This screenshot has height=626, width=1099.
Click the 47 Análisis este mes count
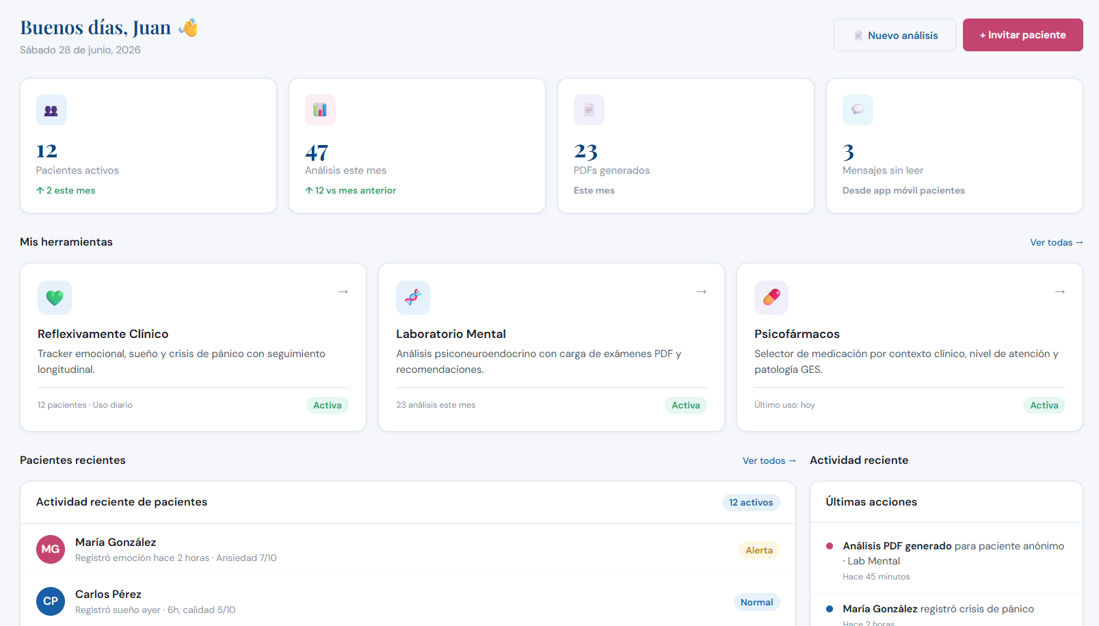coord(317,151)
